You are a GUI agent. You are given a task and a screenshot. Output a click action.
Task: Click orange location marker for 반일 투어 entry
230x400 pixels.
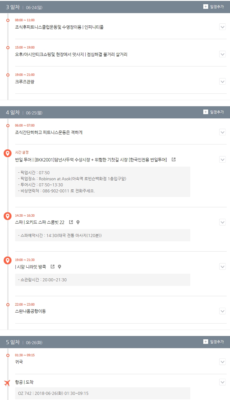pos(8,153)
